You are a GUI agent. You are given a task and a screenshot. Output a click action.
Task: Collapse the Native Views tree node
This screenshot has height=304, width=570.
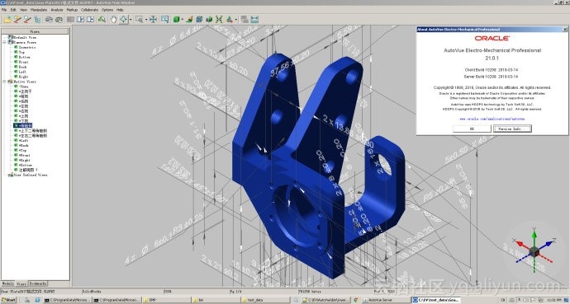tap(4, 82)
